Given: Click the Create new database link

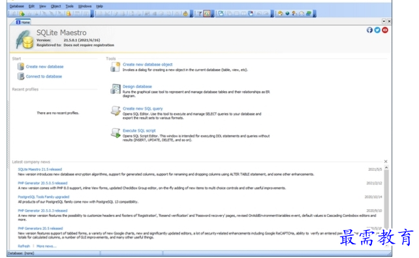Looking at the screenshot, I should (x=44, y=66).
